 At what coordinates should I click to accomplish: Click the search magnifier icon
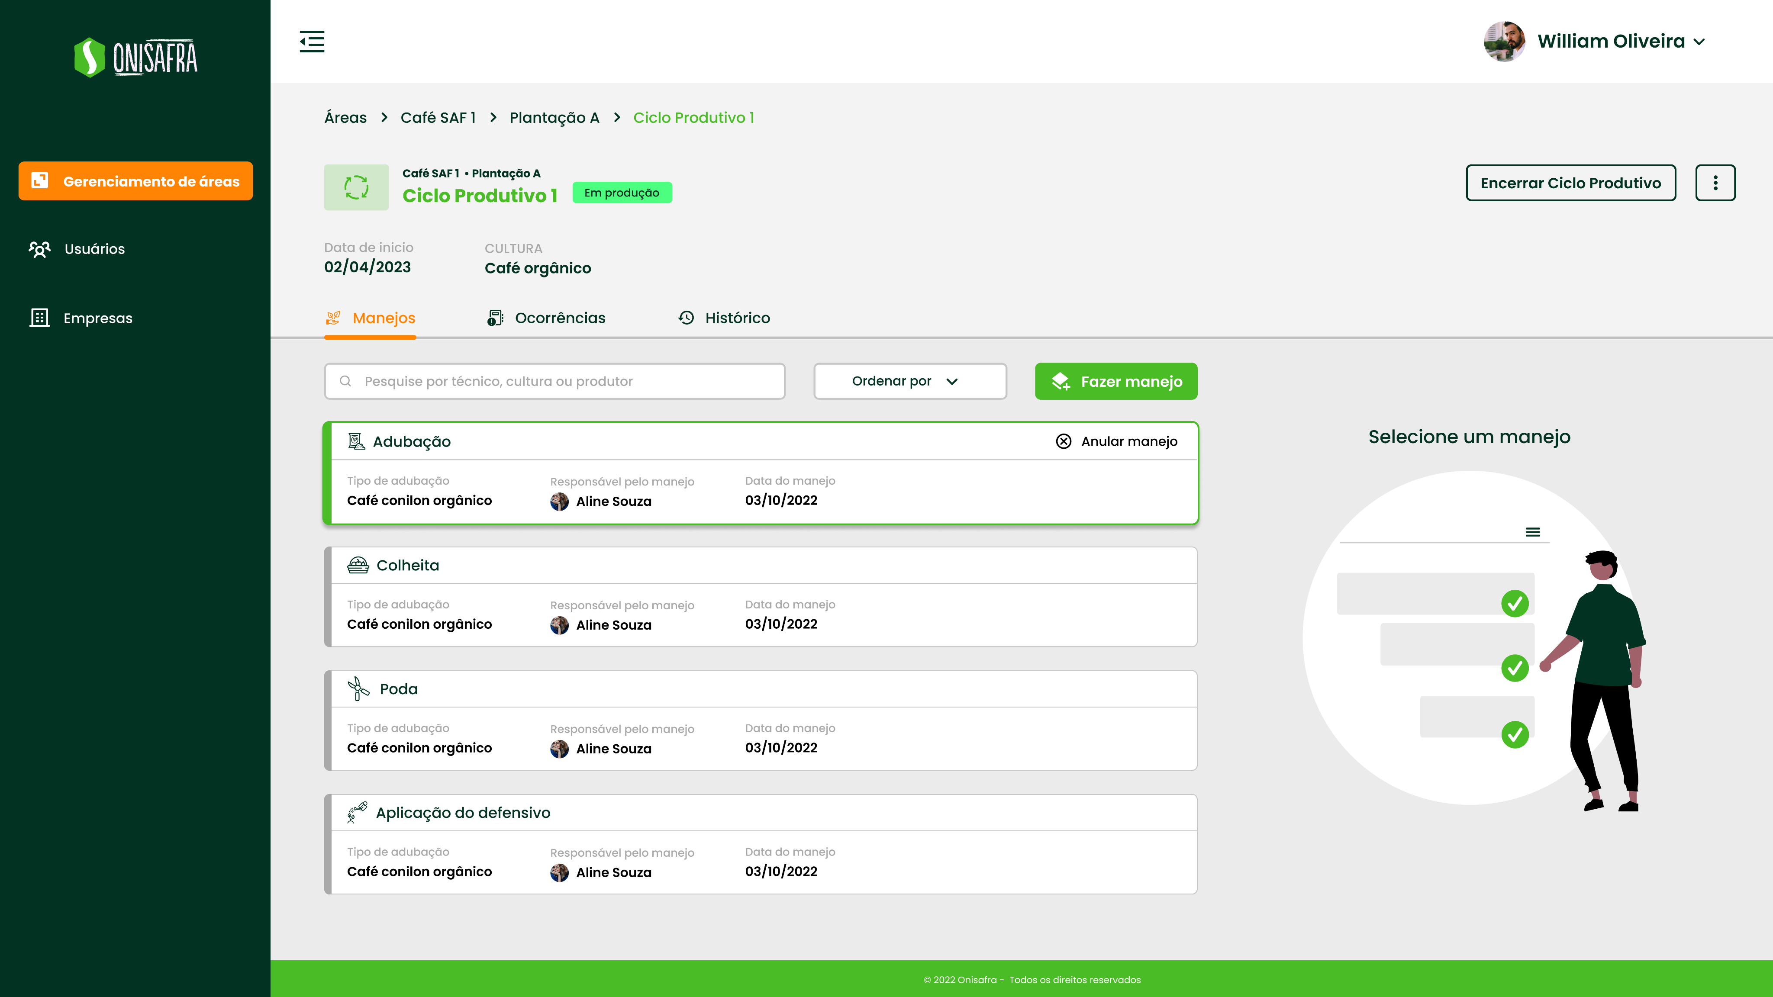[x=345, y=380]
